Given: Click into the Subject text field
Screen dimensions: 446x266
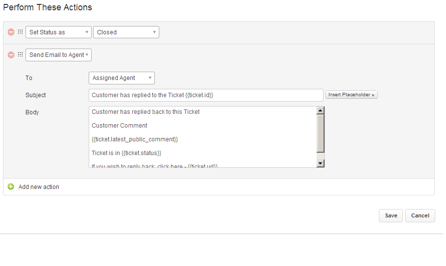Looking at the screenshot, I should tap(206, 95).
